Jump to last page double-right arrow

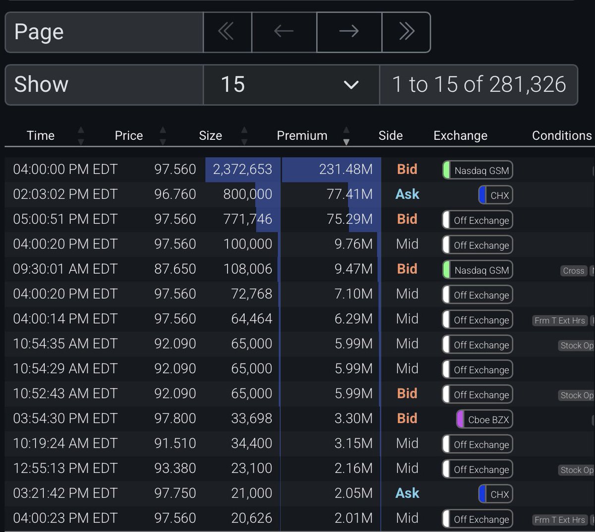coord(406,32)
